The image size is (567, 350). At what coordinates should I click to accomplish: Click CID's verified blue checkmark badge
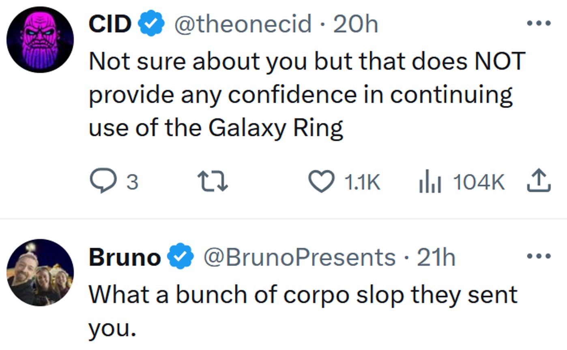click(150, 23)
